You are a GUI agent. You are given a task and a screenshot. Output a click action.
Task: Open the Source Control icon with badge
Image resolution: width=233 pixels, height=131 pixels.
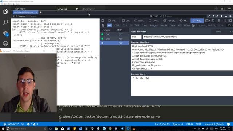6,33
